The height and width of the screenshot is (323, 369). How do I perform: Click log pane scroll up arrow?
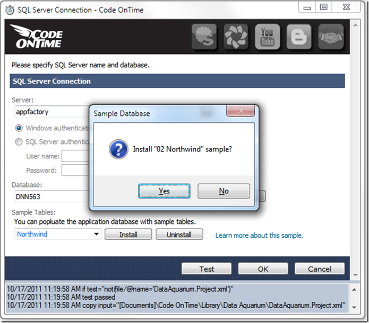coord(354,290)
